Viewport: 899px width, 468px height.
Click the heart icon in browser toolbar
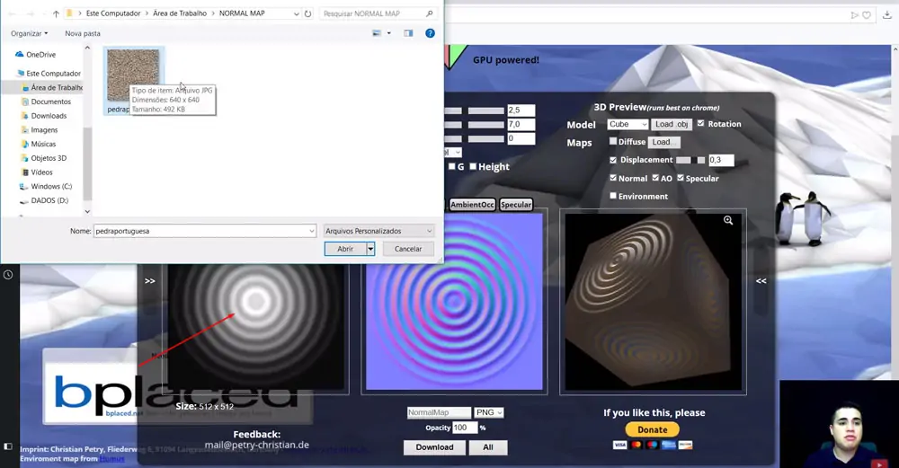pos(867,15)
